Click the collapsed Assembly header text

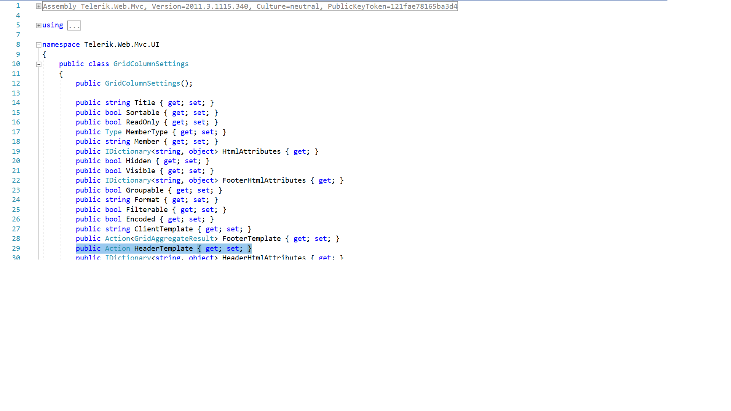coord(250,6)
